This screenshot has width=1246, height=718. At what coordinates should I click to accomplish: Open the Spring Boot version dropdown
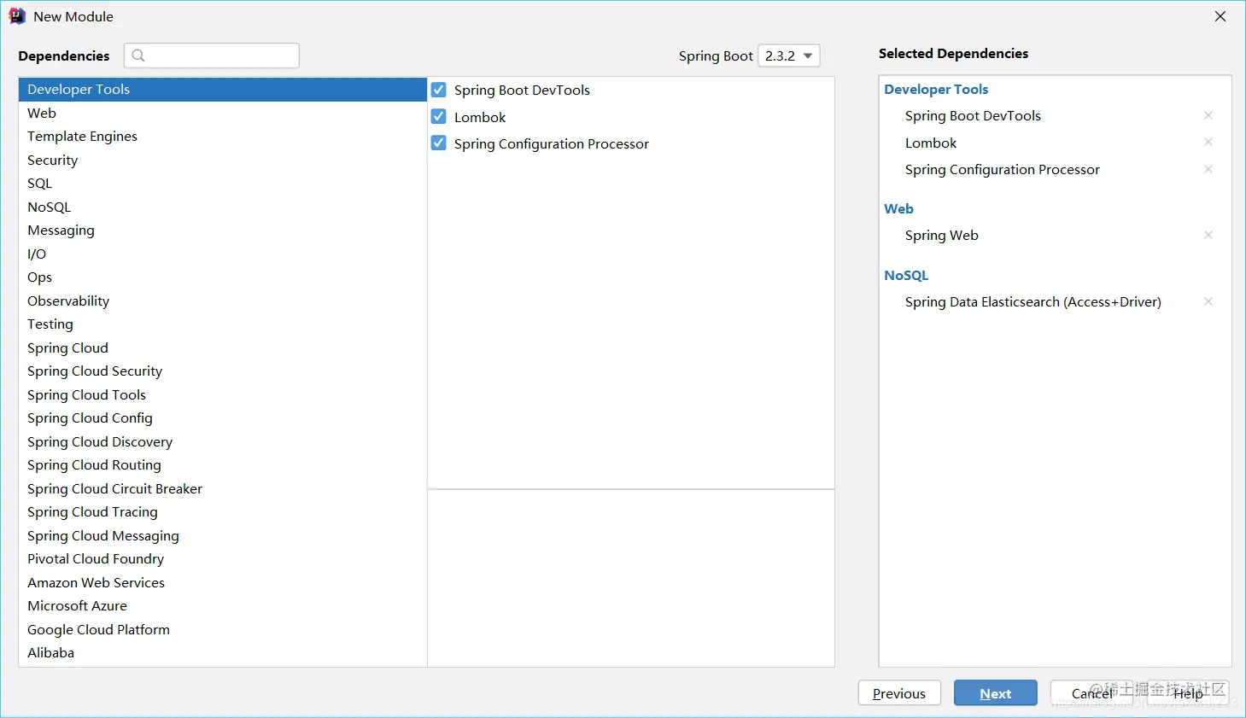click(x=789, y=55)
